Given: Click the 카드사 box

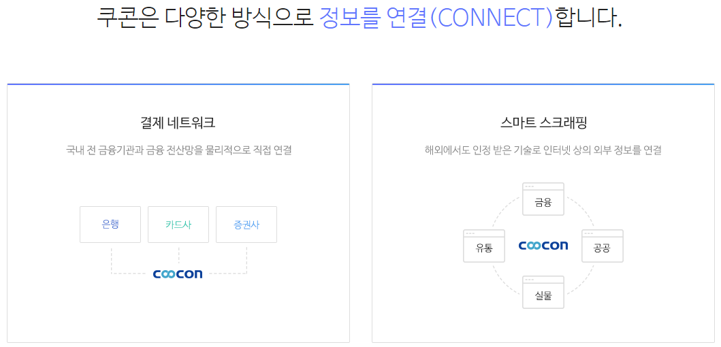Looking at the screenshot, I should 178,225.
